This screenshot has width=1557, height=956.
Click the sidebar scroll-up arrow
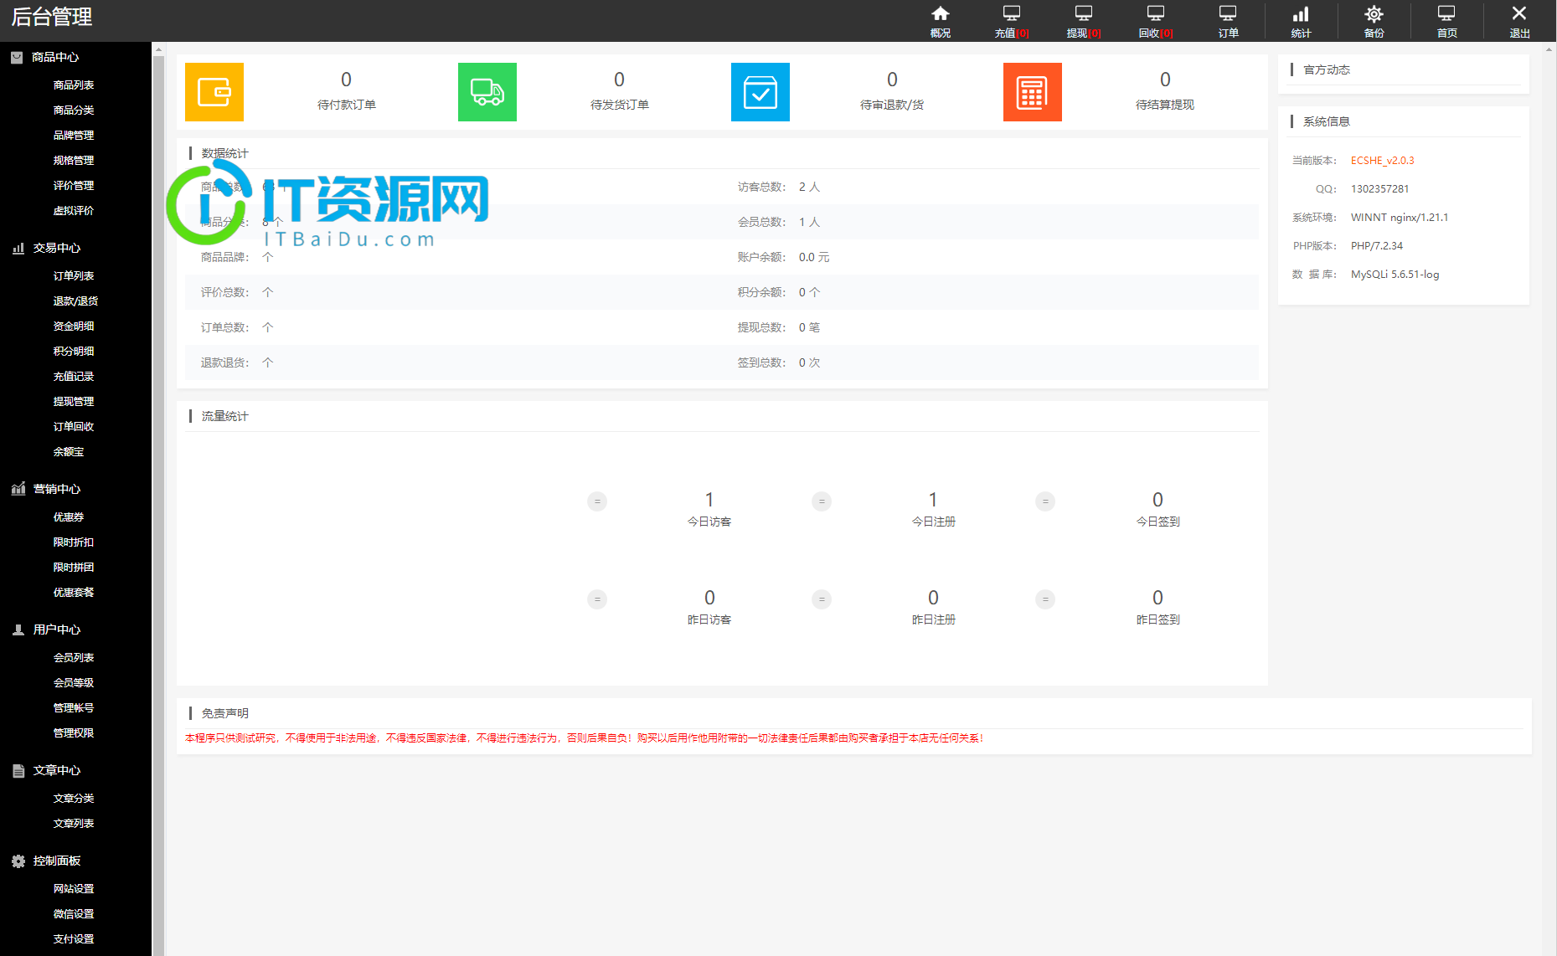pos(158,49)
